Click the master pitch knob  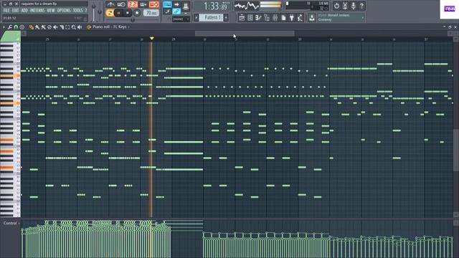click(100, 11)
